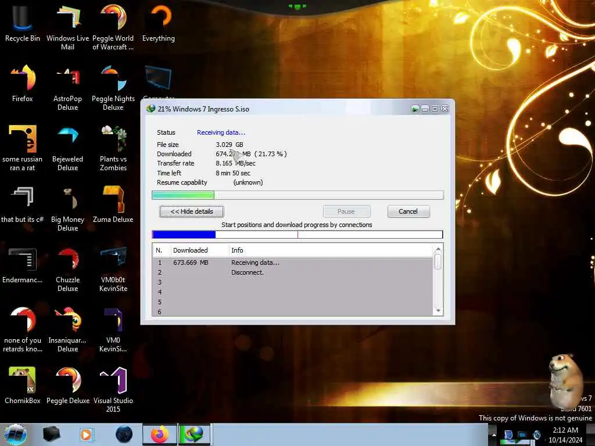Switch to Firefox in the taskbar

[160, 434]
